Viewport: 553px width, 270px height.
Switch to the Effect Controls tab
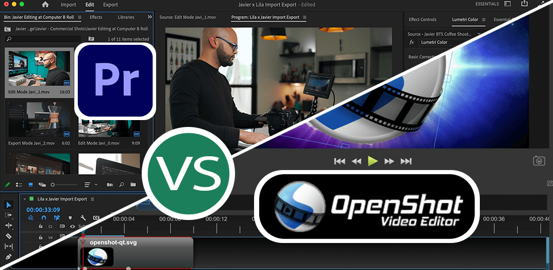pos(422,20)
